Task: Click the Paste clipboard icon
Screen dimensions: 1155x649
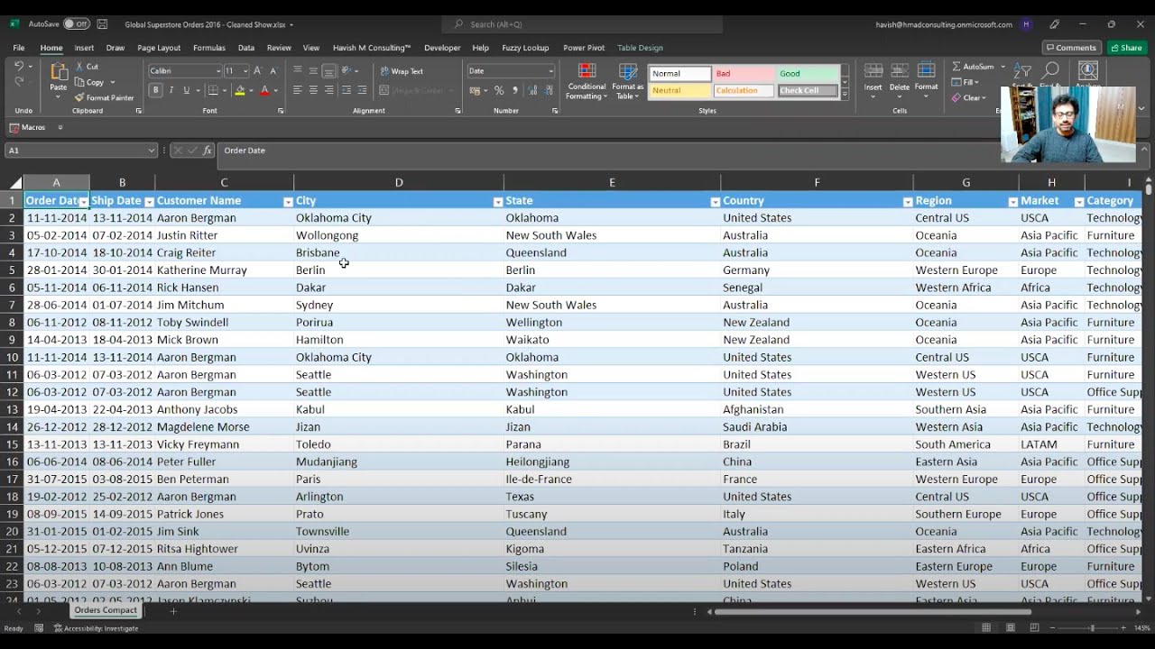Action: coord(59,71)
